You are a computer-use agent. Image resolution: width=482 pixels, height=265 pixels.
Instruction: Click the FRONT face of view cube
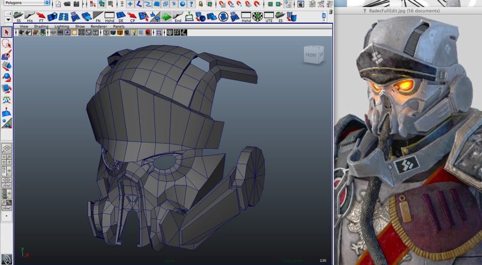(x=311, y=55)
